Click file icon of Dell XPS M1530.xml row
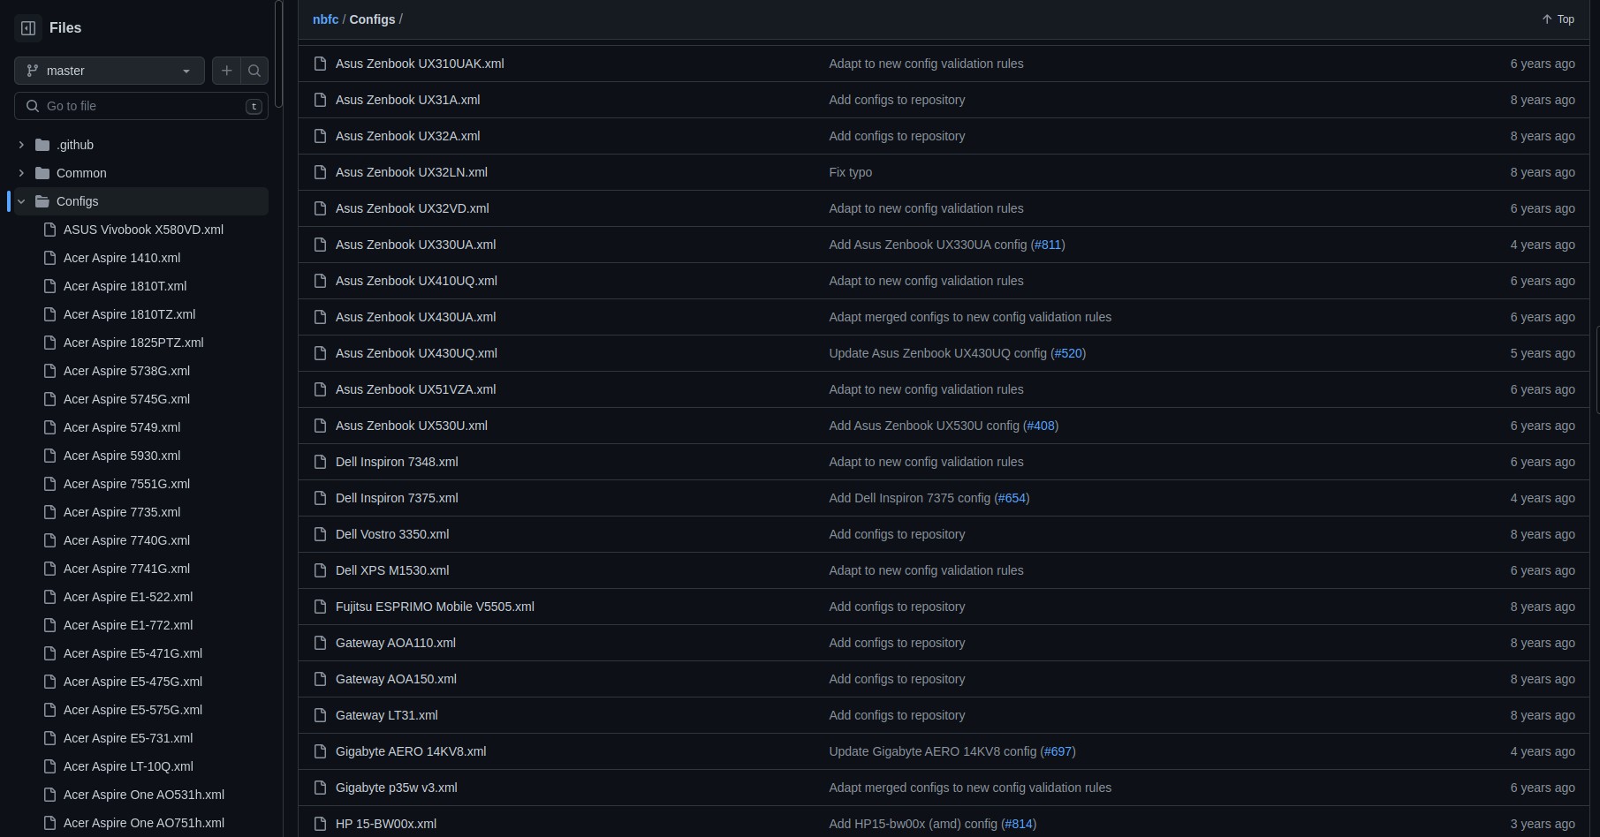The image size is (1600, 837). click(x=320, y=570)
